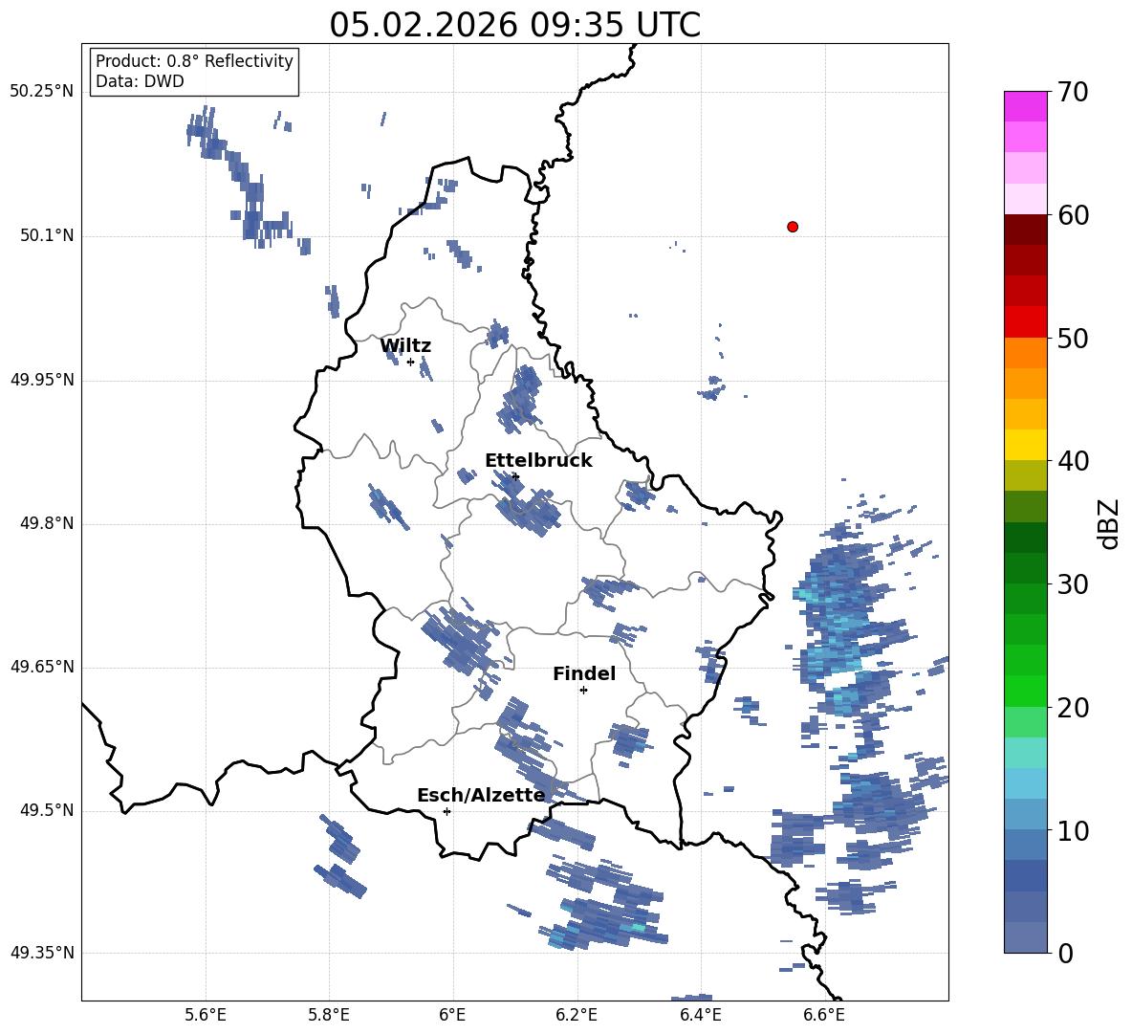Viewport: 1132px width, 1034px height.
Task: Click the red dot radar marker
Action: (x=793, y=227)
